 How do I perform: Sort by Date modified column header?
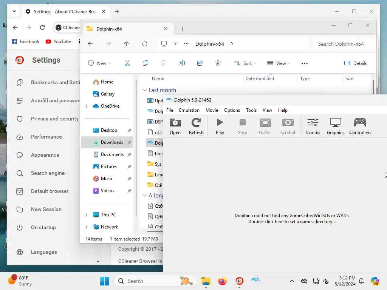click(270, 79)
